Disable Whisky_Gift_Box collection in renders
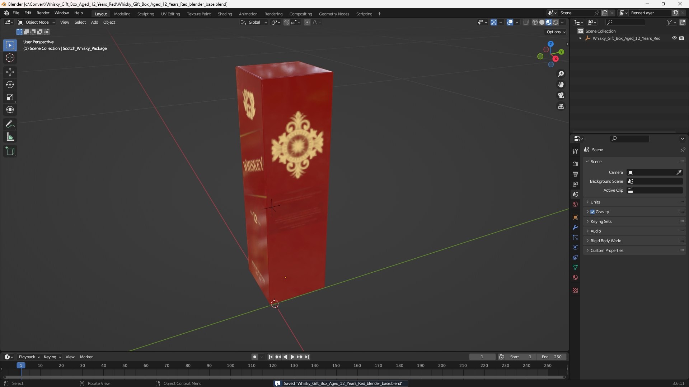The image size is (689, 387). [681, 38]
